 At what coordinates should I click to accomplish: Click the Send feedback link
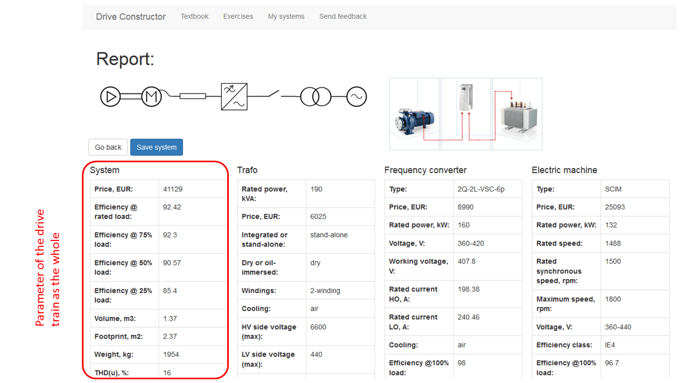tap(343, 16)
